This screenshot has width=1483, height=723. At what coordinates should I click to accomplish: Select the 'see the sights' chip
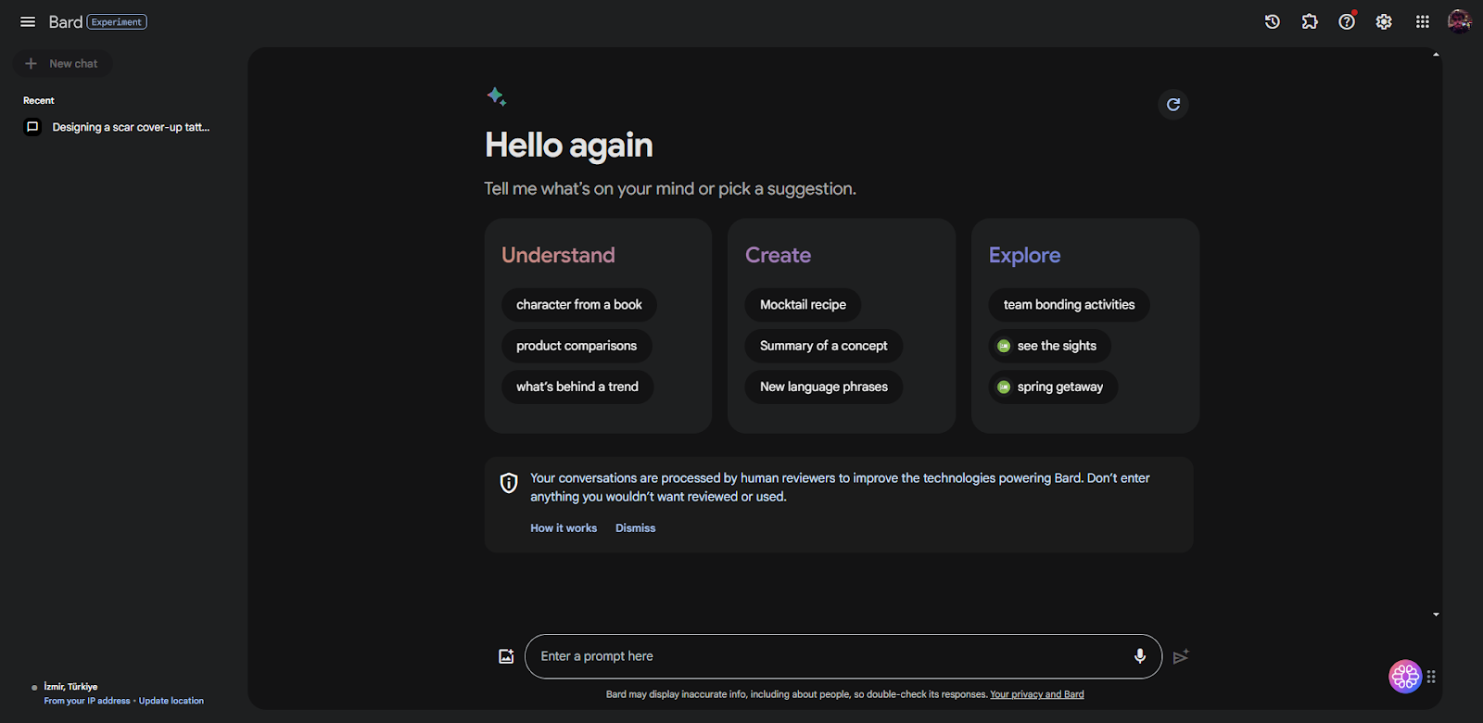click(1050, 346)
